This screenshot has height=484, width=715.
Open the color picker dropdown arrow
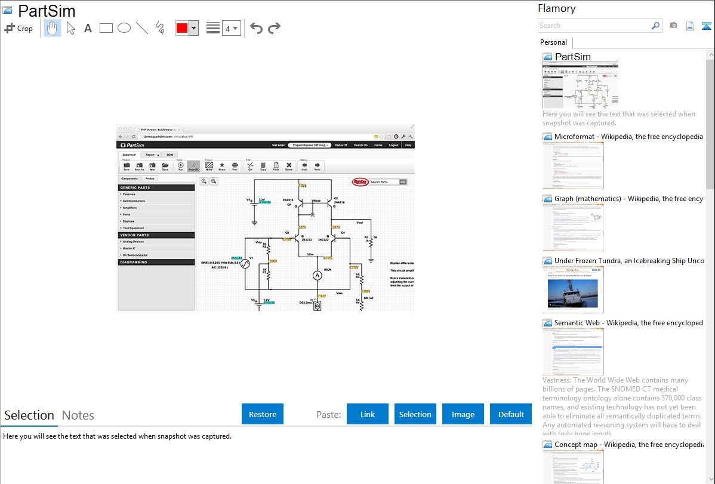coord(193,28)
